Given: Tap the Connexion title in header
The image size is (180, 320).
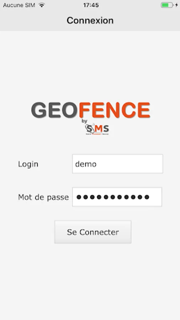Looking at the screenshot, I should coord(90,20).
